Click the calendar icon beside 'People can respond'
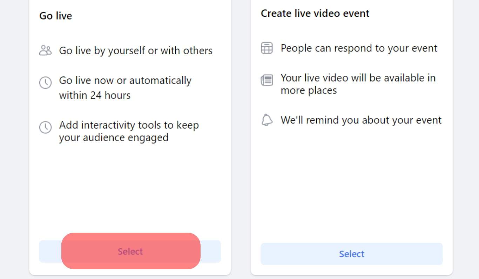479x279 pixels. 267,48
